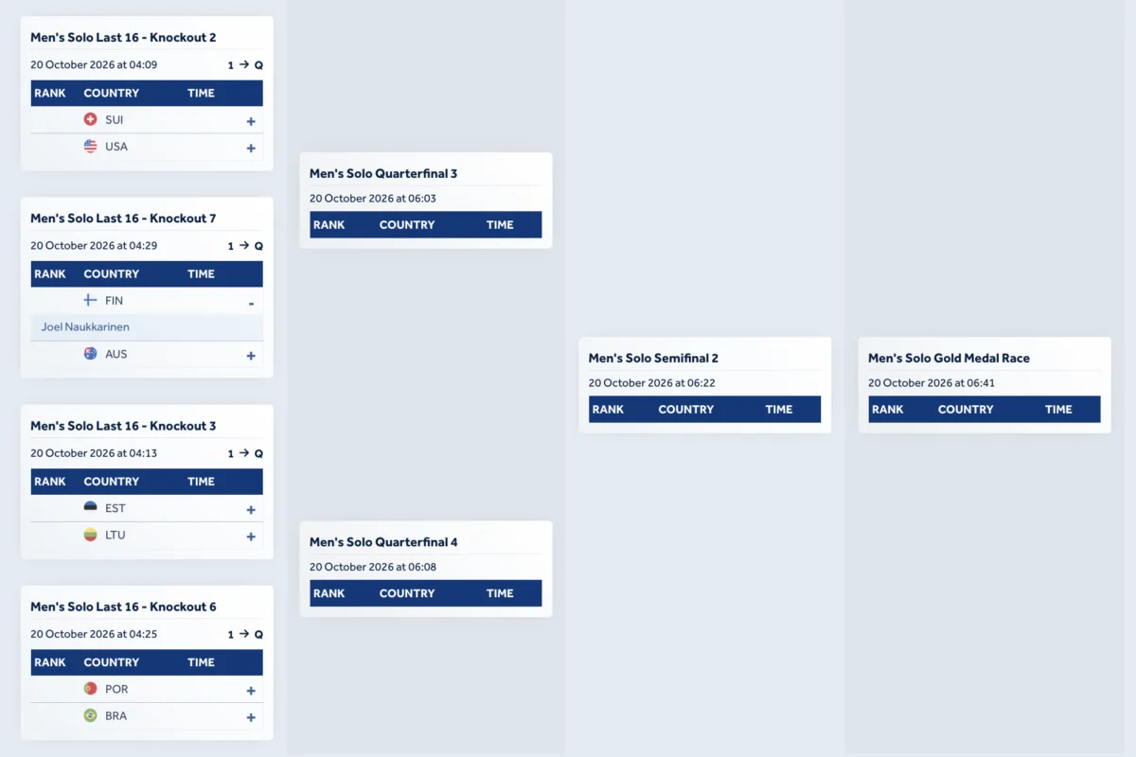Select athlete Joel Naukkarinen
Screen dimensions: 1136x757
coord(85,326)
